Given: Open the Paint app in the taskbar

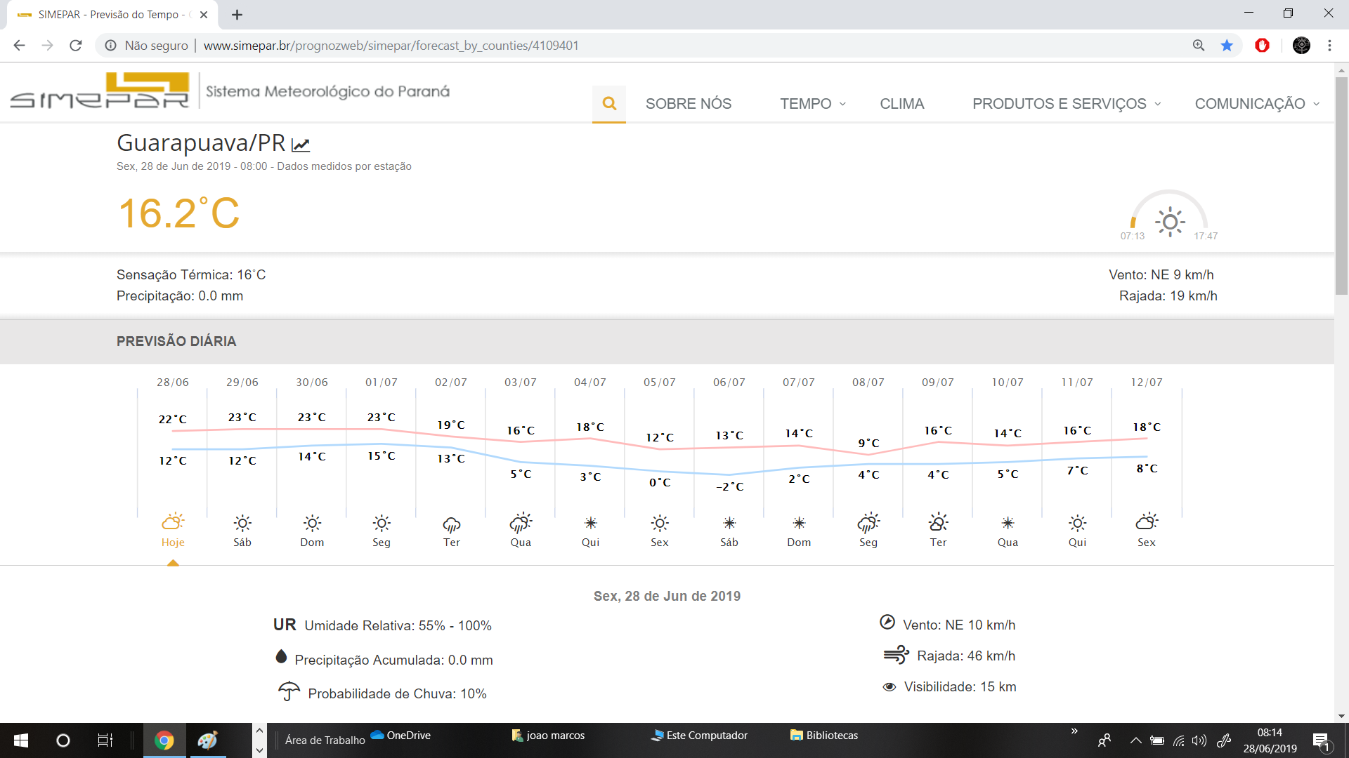Looking at the screenshot, I should [207, 740].
